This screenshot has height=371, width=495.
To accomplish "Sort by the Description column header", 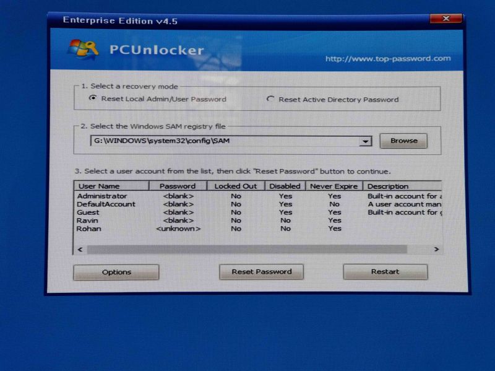I will [403, 186].
